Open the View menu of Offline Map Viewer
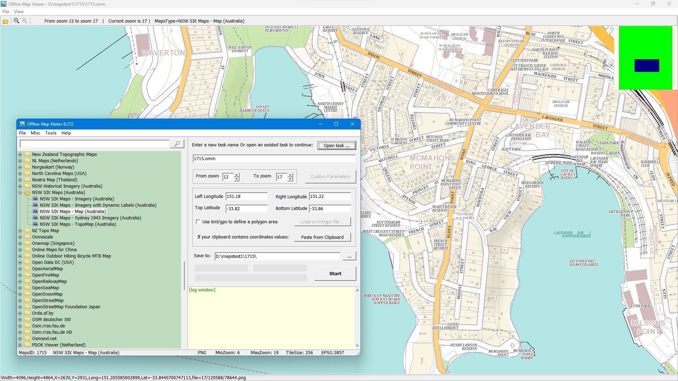The image size is (678, 381). point(19,12)
